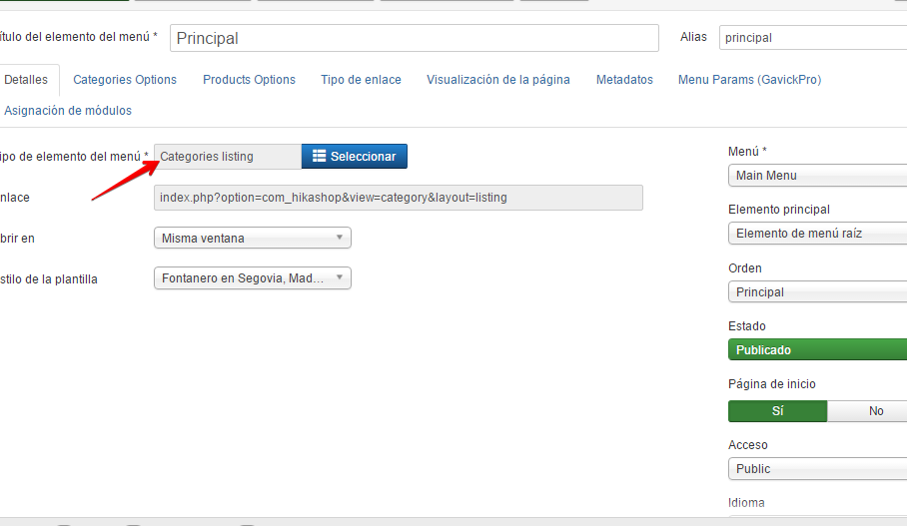Click the Abrir en dropdown arrow
Image resolution: width=907 pixels, height=526 pixels.
(x=340, y=238)
